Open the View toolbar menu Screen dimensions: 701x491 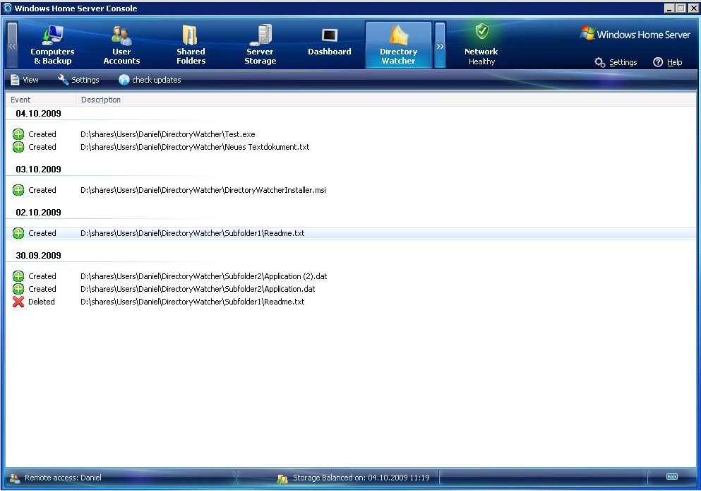[25, 80]
